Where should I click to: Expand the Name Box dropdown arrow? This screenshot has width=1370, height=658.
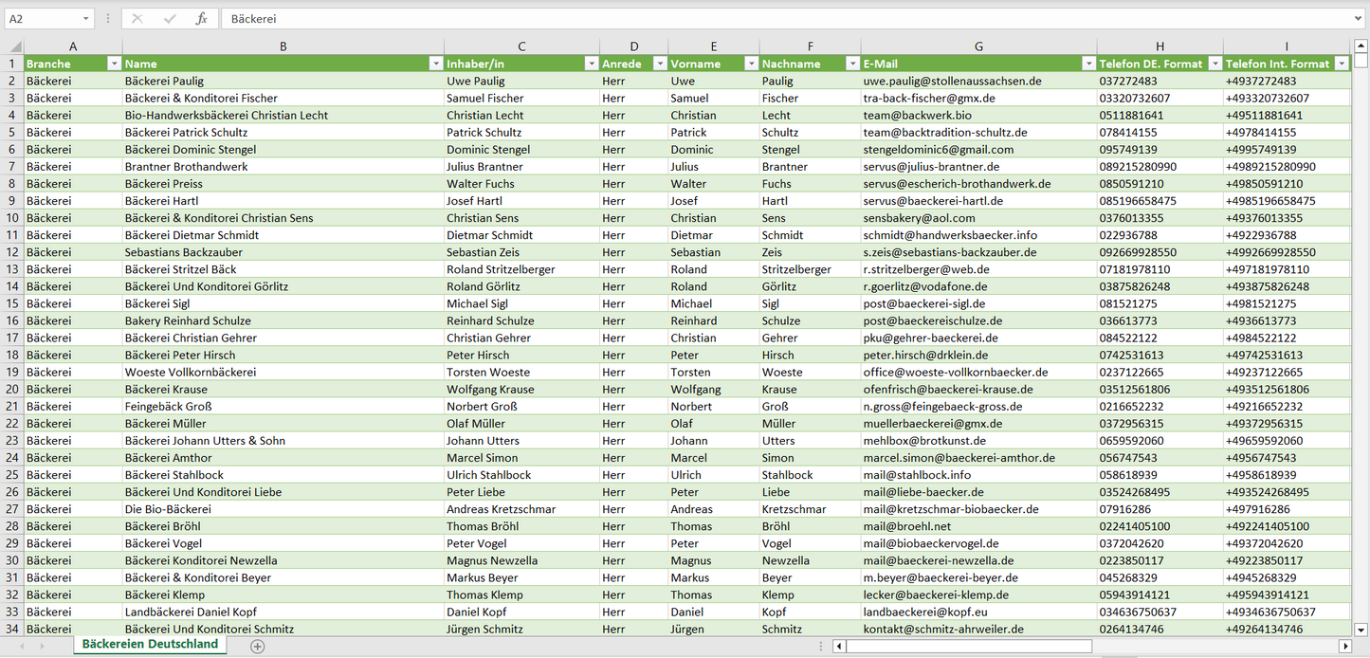pyautogui.click(x=86, y=19)
